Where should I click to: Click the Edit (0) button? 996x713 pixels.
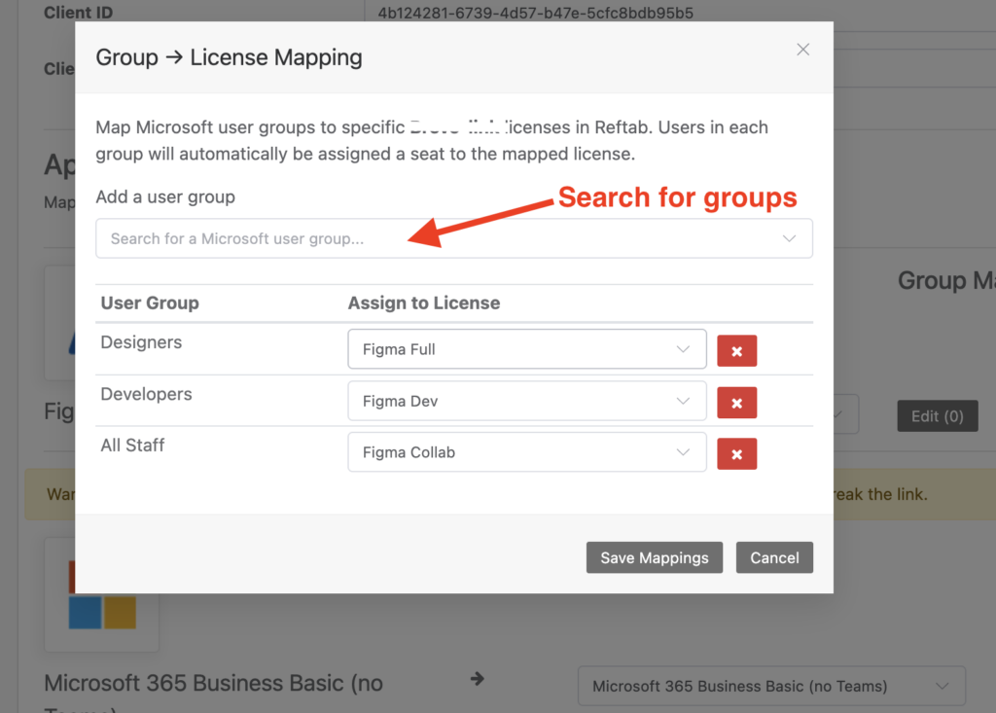tap(937, 414)
